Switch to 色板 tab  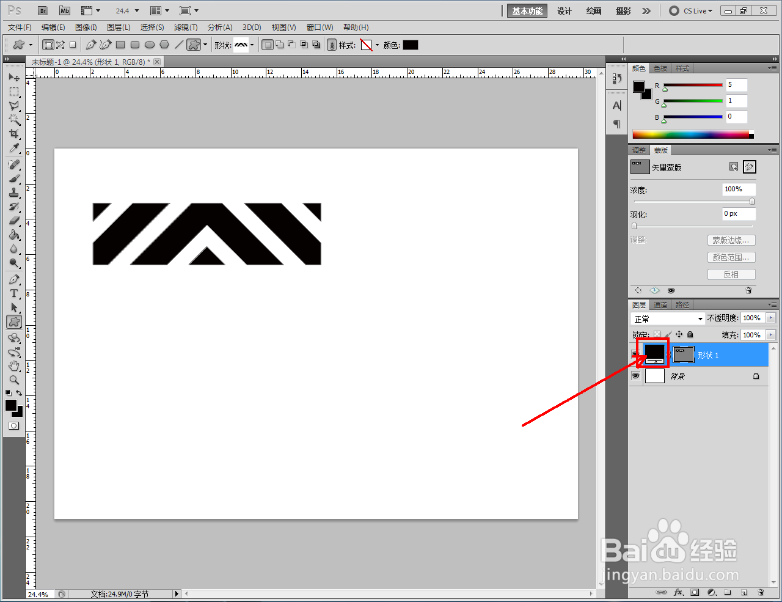(660, 68)
